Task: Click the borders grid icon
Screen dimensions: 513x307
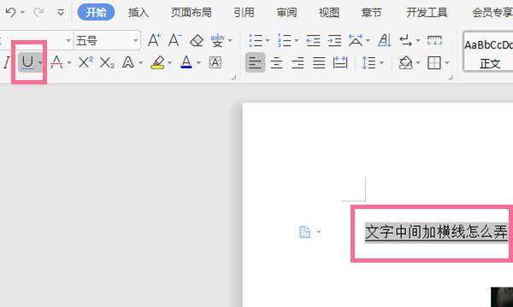Action: [434, 62]
